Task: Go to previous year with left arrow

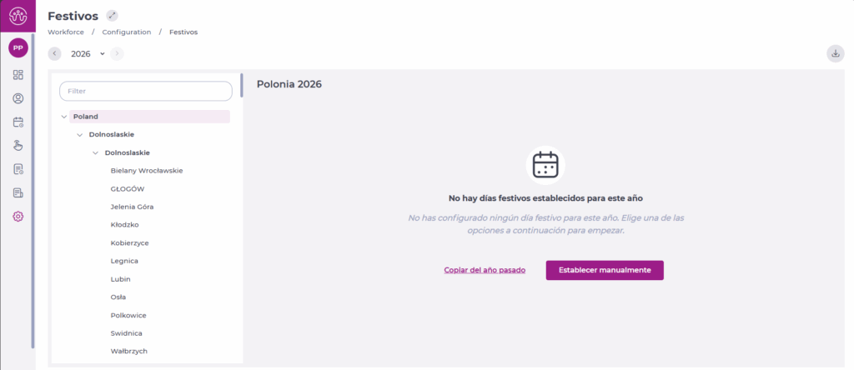Action: [55, 53]
